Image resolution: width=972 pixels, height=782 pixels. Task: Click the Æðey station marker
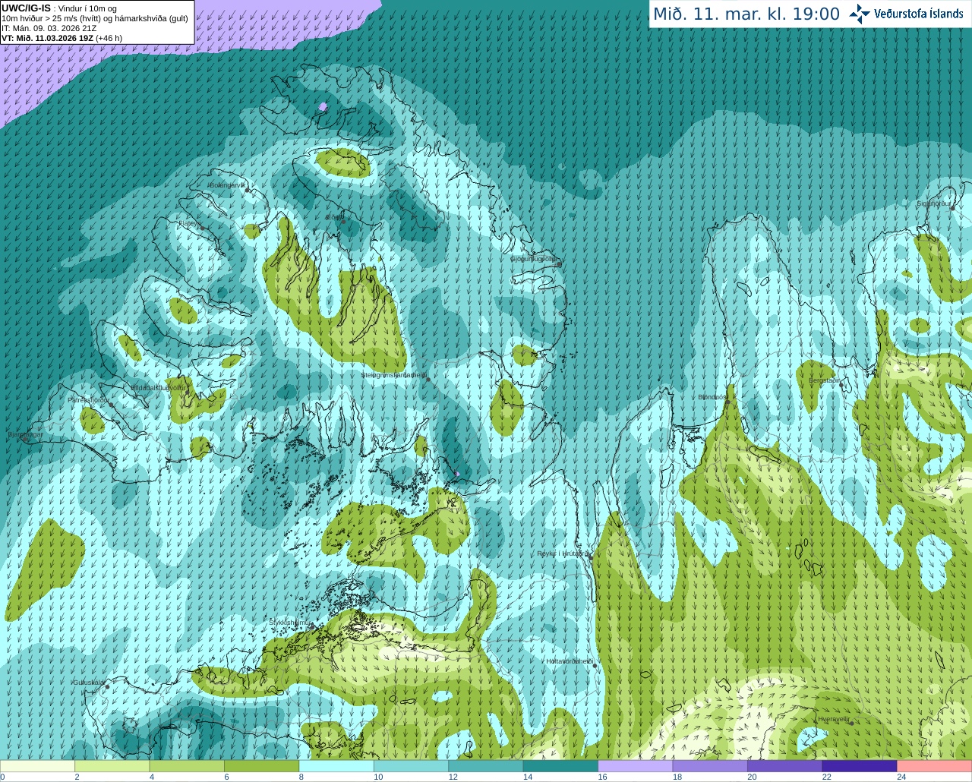[x=343, y=221]
